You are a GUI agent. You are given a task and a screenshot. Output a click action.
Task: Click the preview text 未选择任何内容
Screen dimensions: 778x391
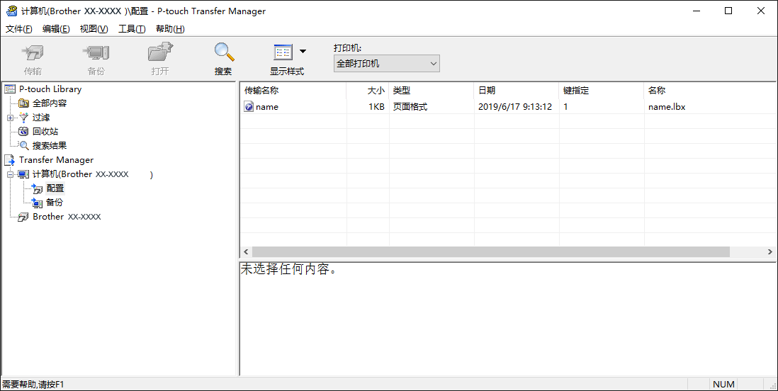pos(289,269)
